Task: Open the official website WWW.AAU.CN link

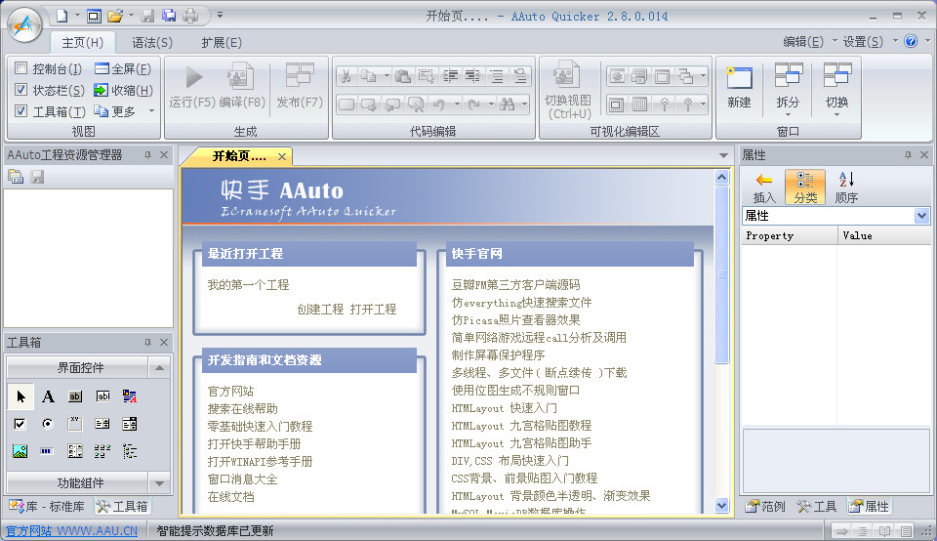Action: [x=71, y=531]
